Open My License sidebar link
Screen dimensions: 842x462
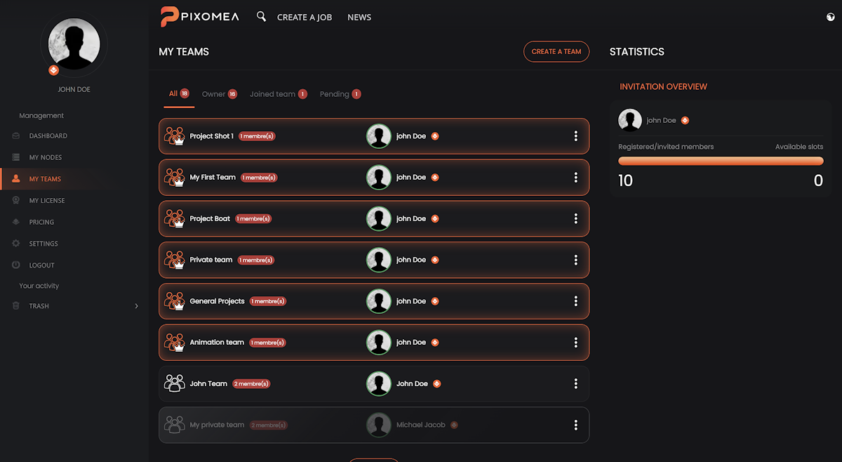pyautogui.click(x=47, y=201)
